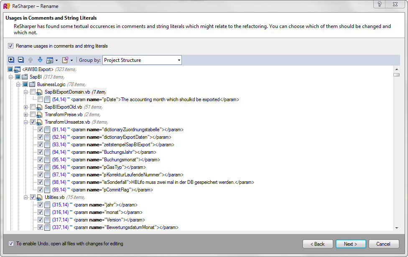Collapse the BusinessLogic folder node
The width and height of the screenshot is (408, 257).
18,84
